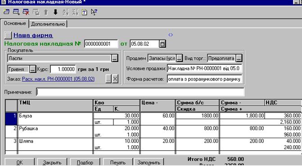302x166 pixels.
Task: Open the Наша фирма link
Action: (x=33, y=35)
